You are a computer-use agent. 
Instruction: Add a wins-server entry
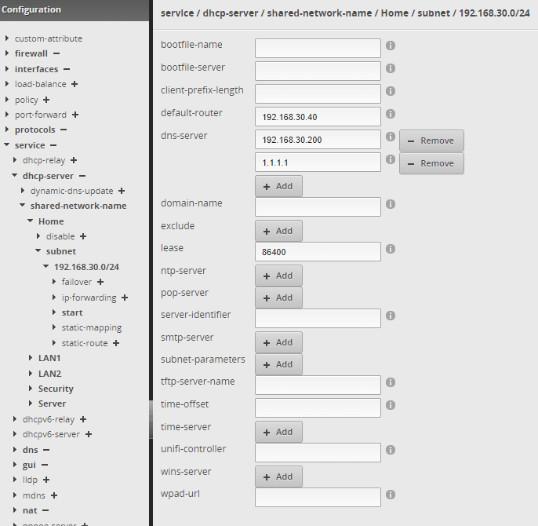[x=278, y=477]
